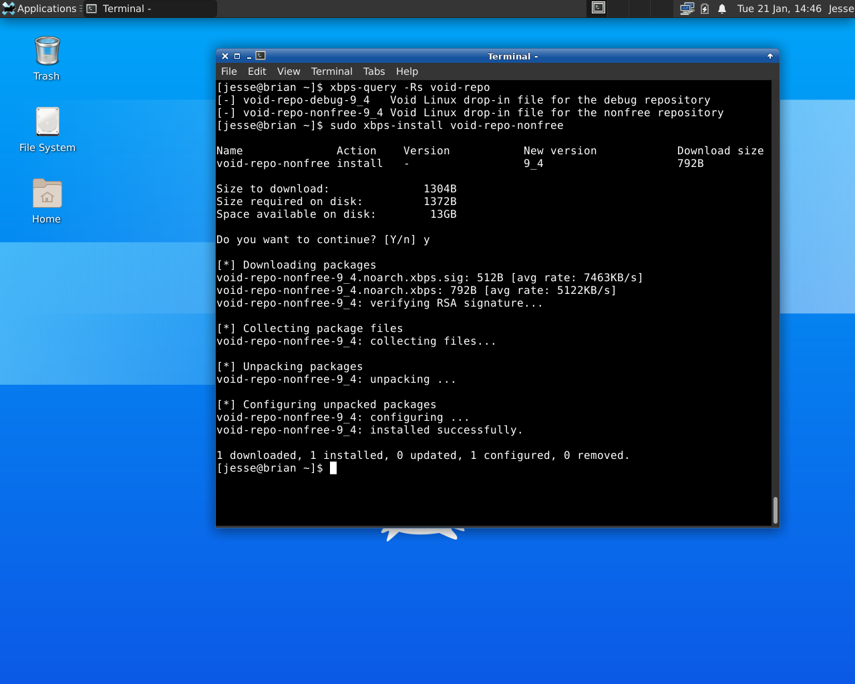Minimize the Terminal window
Viewport: 855px width, 684px height.
pyautogui.click(x=248, y=56)
